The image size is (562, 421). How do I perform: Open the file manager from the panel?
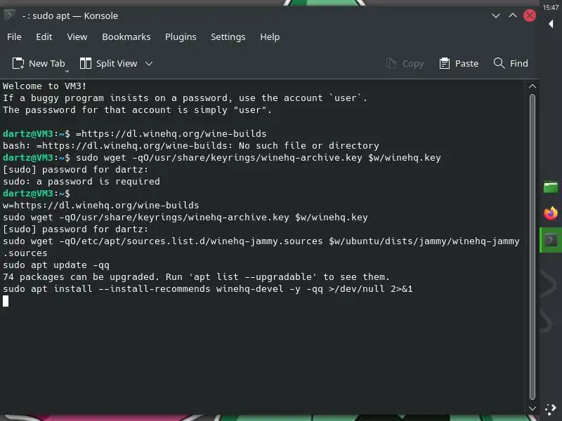551,187
